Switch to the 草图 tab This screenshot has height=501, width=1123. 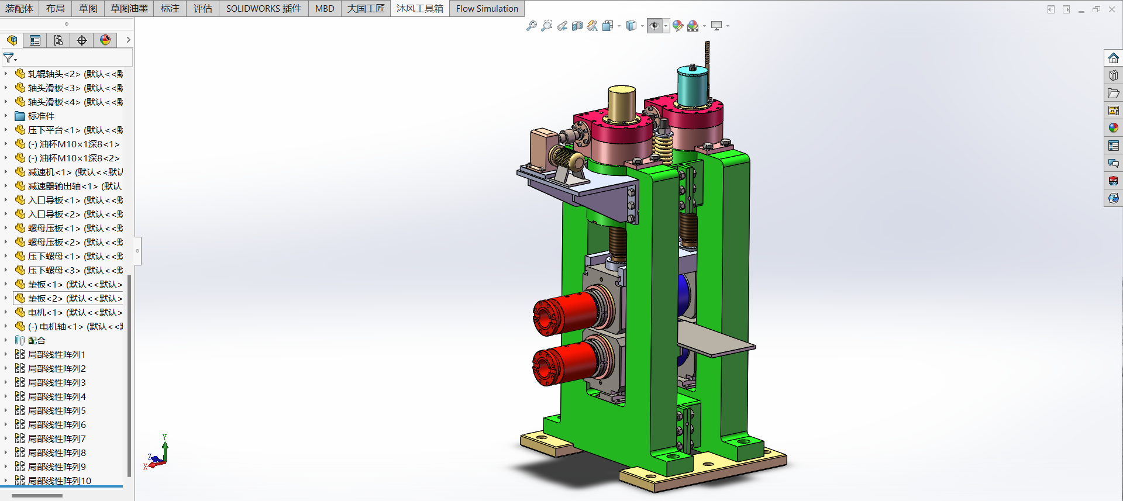pyautogui.click(x=88, y=8)
